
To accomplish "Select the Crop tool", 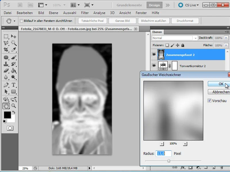I will [x=6, y=50].
